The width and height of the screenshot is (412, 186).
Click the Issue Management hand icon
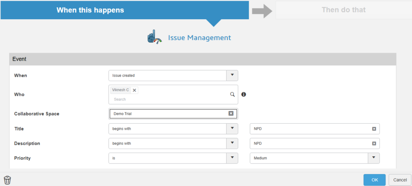click(154, 37)
